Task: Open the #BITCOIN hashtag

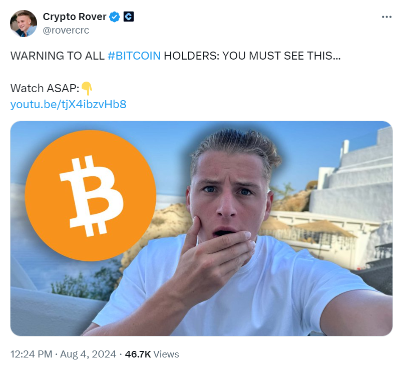Action: click(134, 56)
